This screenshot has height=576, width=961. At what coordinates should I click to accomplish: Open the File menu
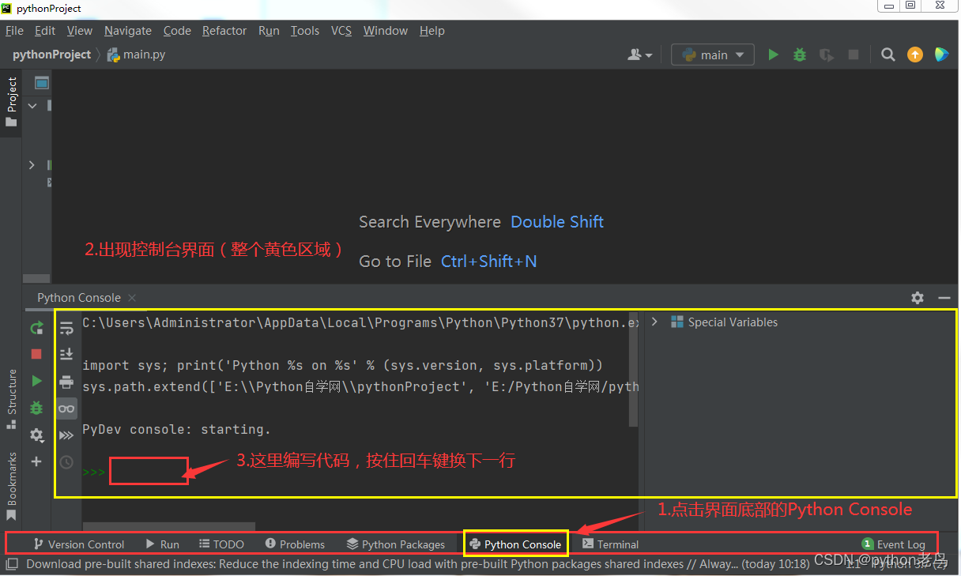[x=14, y=31]
